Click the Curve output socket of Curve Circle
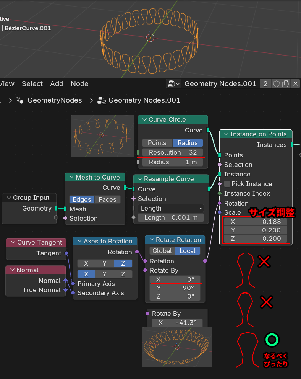The image size is (301, 379). click(208, 130)
